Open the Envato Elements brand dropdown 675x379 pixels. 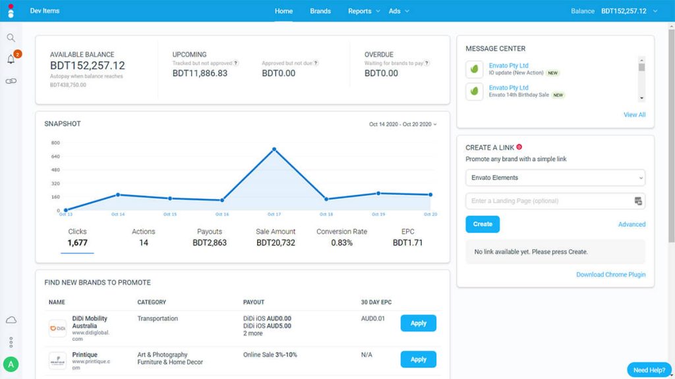coord(555,178)
